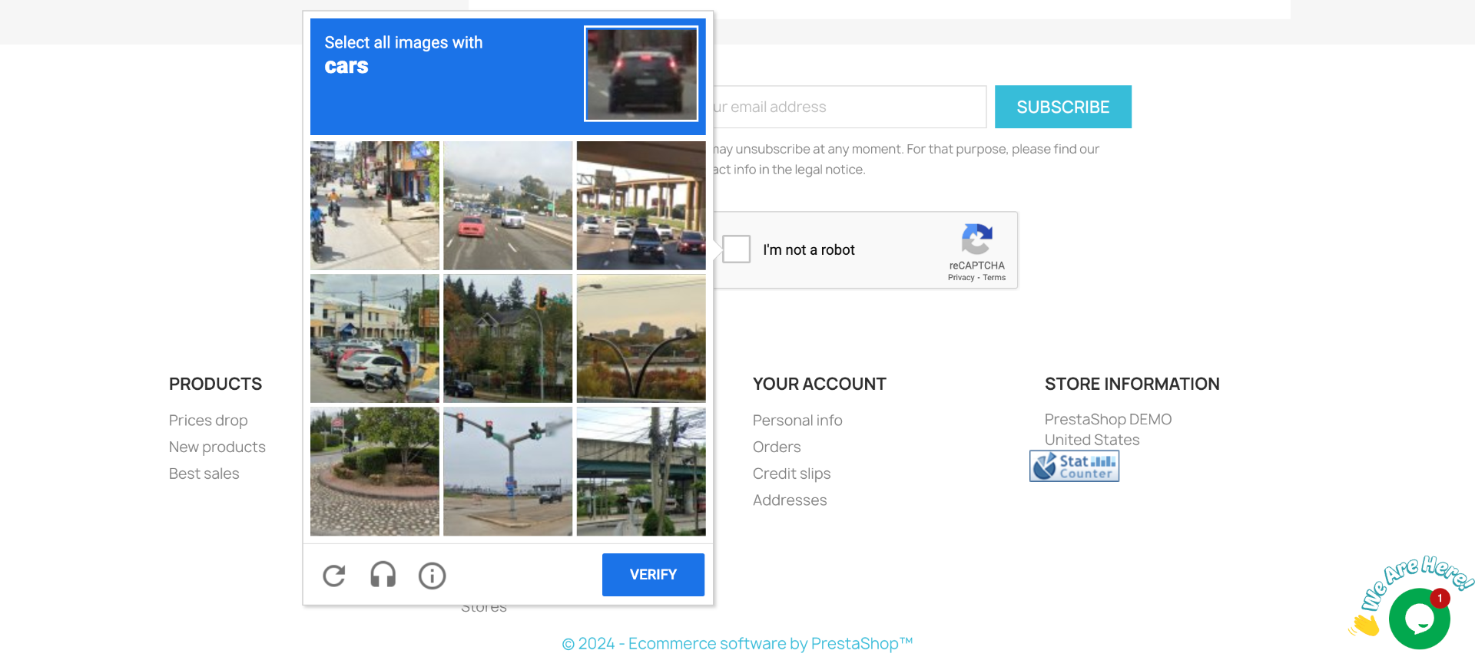The width and height of the screenshot is (1475, 670).
Task: Open the Orders link
Action: [x=777, y=447]
